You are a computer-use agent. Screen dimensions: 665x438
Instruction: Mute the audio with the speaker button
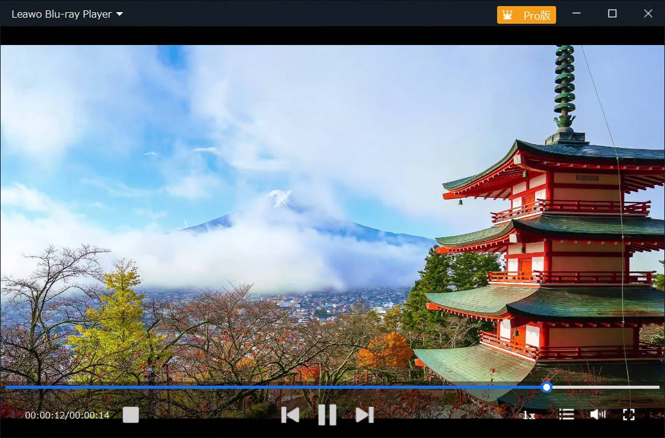tap(597, 414)
